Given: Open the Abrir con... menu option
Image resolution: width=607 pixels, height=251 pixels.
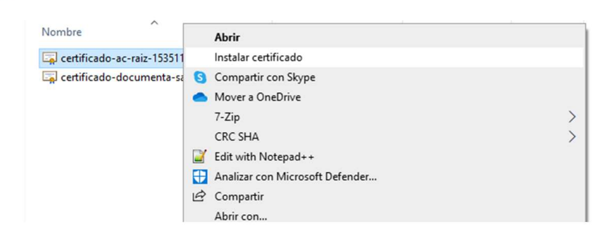Looking at the screenshot, I should [241, 216].
